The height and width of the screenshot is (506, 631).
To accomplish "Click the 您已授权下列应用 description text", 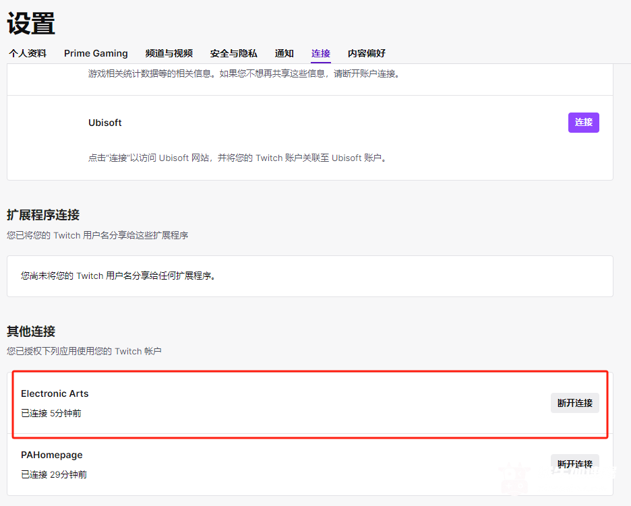I will tap(84, 351).
